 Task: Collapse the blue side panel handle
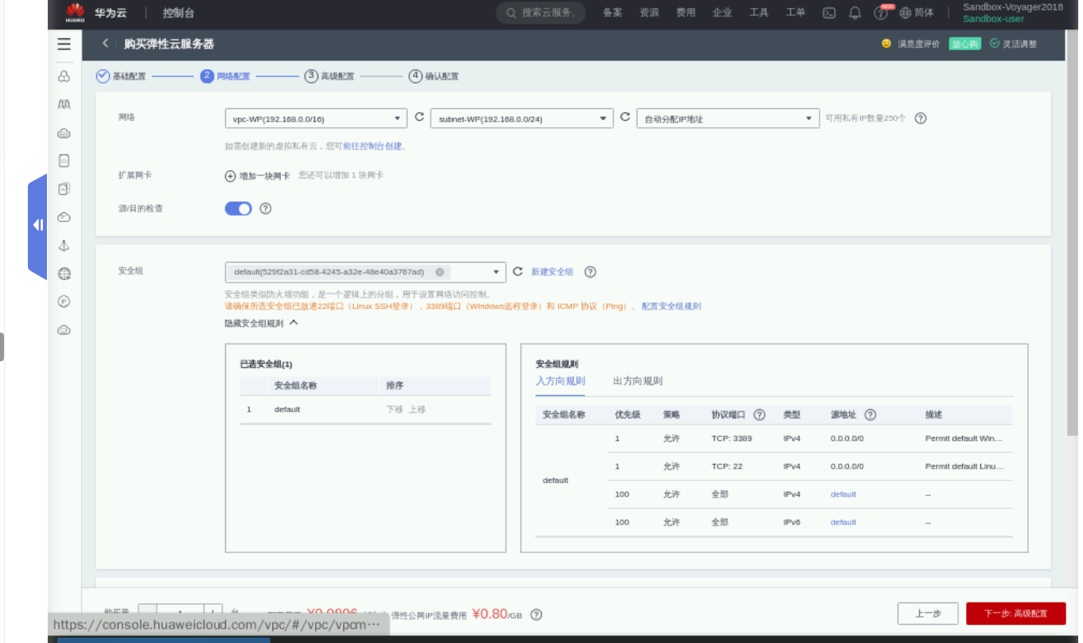[37, 225]
